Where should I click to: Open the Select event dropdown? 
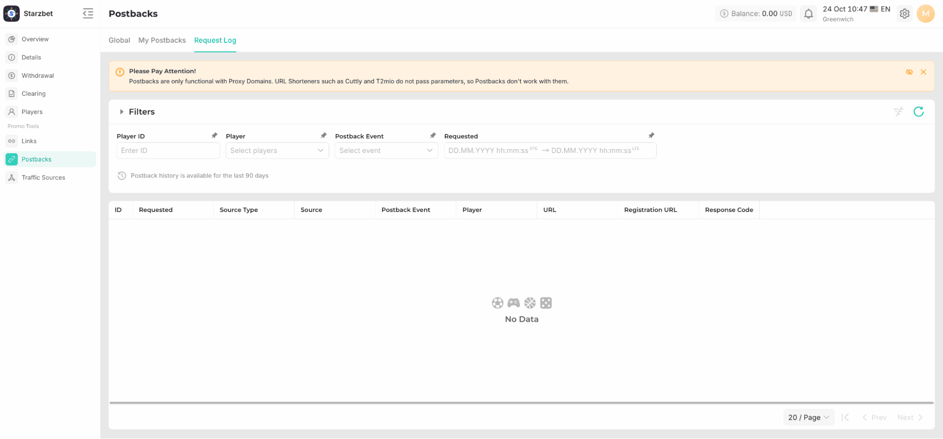(386, 150)
